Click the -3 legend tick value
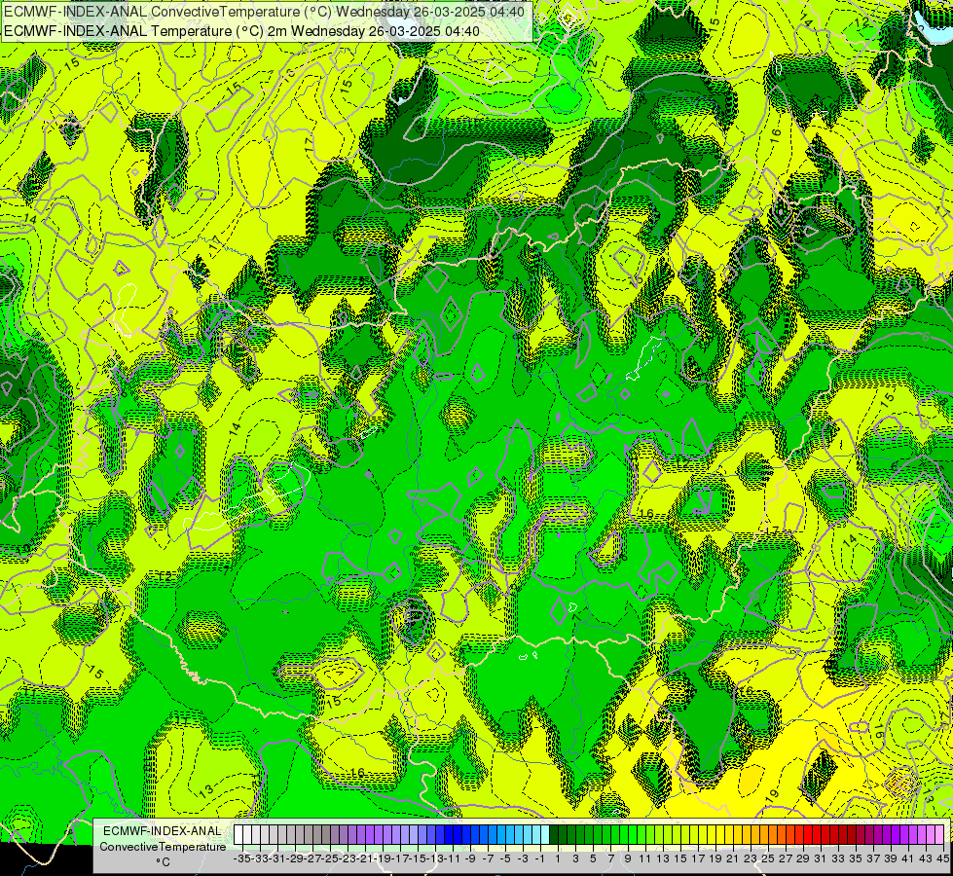The height and width of the screenshot is (876, 953). pyautogui.click(x=523, y=858)
